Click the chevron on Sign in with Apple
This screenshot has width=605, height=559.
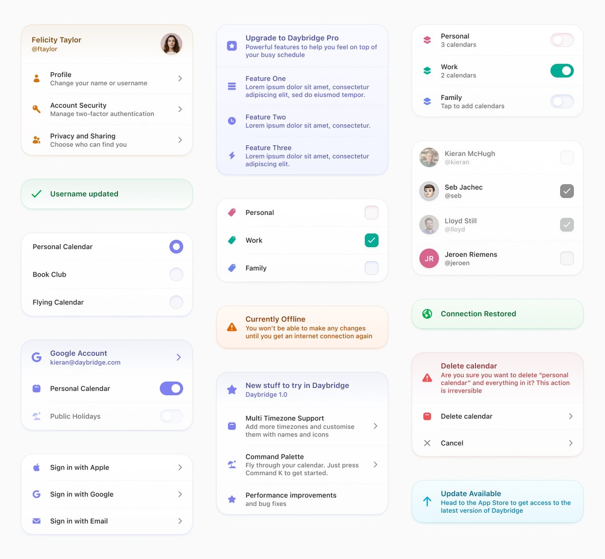click(180, 468)
